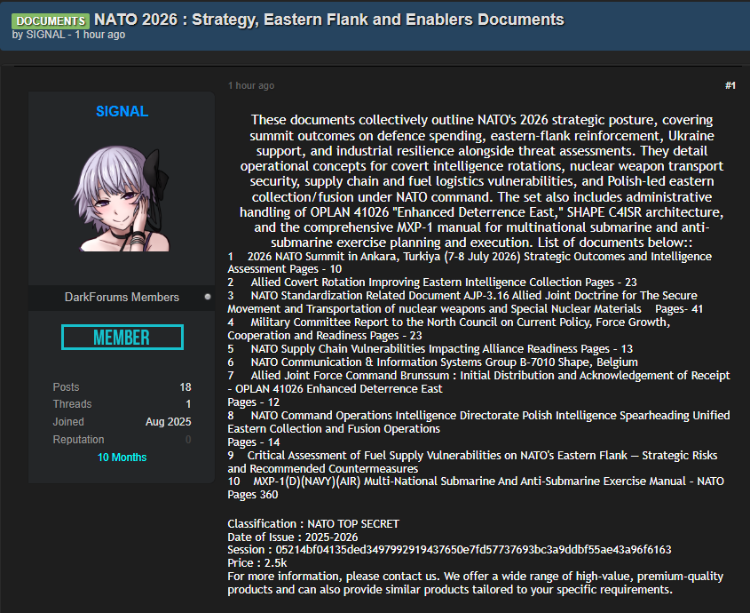Click the 'Threads' stat label

(x=72, y=404)
